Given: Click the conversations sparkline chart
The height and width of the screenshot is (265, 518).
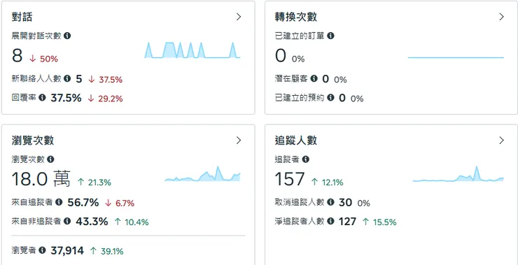Looking at the screenshot, I should [x=192, y=50].
